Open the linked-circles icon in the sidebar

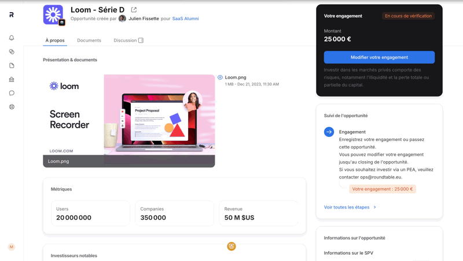pyautogui.click(x=12, y=51)
